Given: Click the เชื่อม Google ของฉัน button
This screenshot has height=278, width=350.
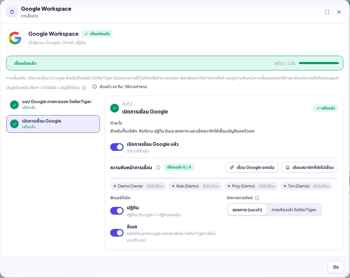Looking at the screenshot, I should click(252, 167).
